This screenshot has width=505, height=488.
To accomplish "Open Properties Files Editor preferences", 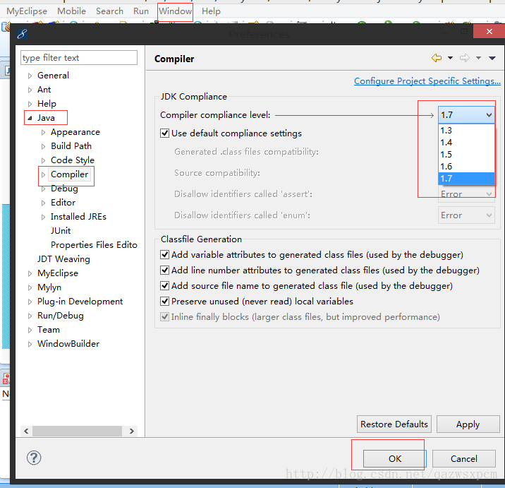I will (x=94, y=245).
